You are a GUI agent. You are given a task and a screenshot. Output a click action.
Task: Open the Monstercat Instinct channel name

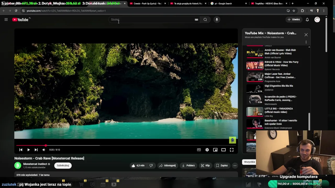35,164
